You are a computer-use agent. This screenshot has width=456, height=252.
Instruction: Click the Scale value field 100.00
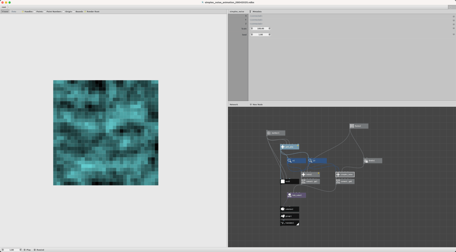point(260,28)
